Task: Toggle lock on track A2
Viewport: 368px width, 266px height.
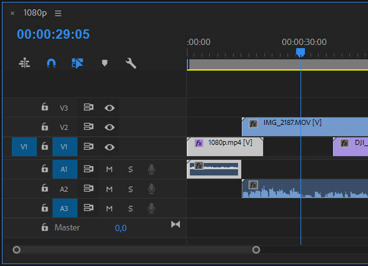Action: 44,188
